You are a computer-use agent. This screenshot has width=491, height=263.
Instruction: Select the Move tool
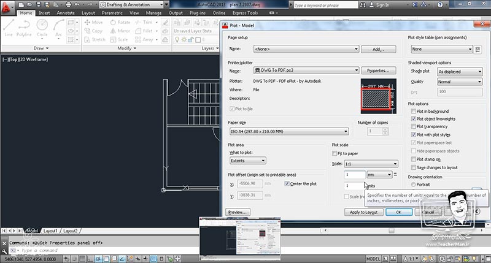point(94,22)
